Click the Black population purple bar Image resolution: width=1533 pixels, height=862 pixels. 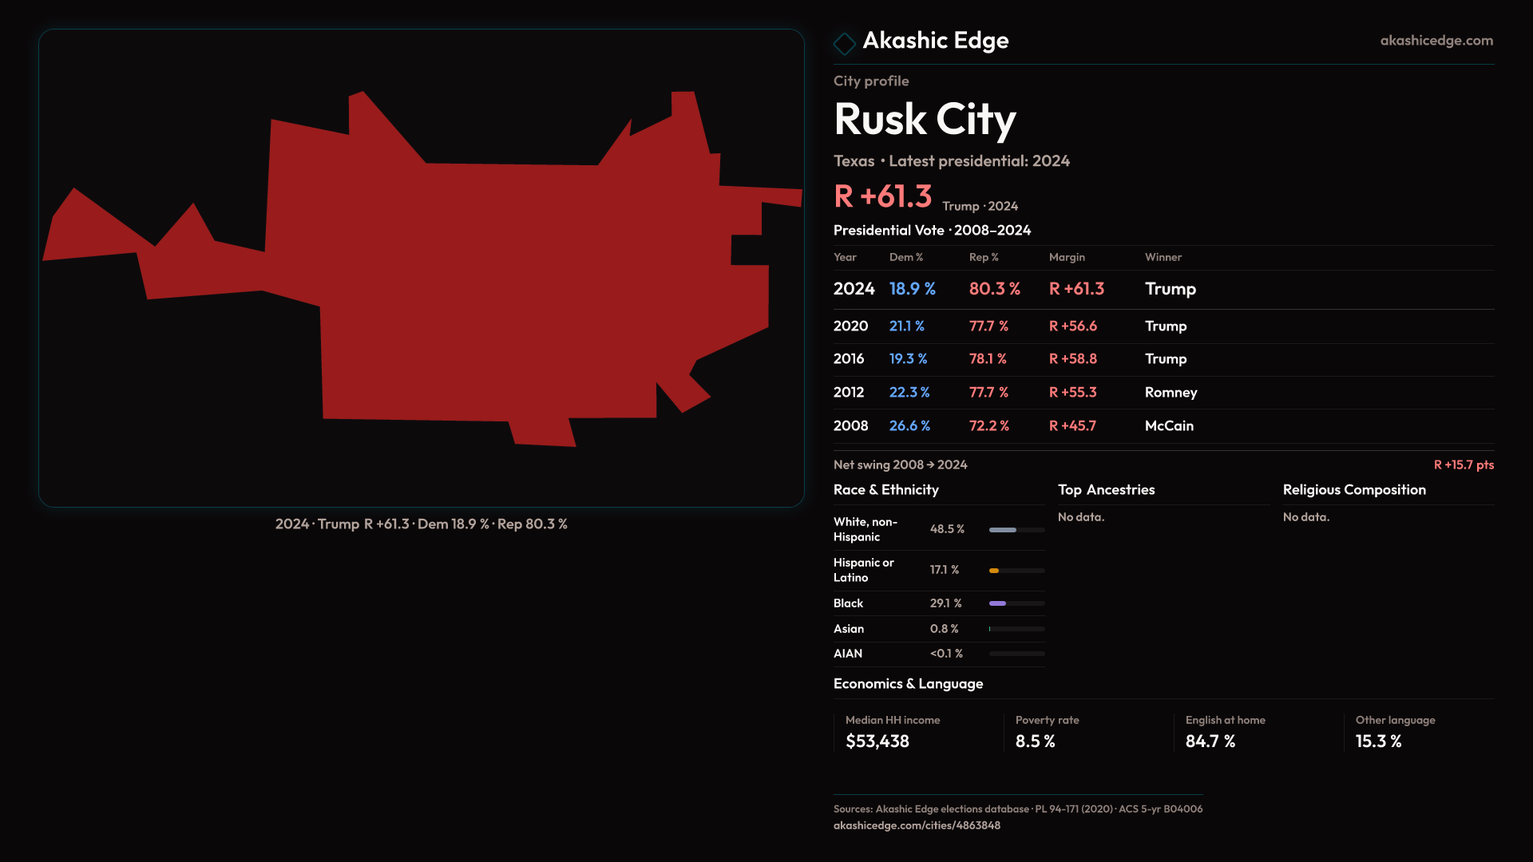coord(998,603)
